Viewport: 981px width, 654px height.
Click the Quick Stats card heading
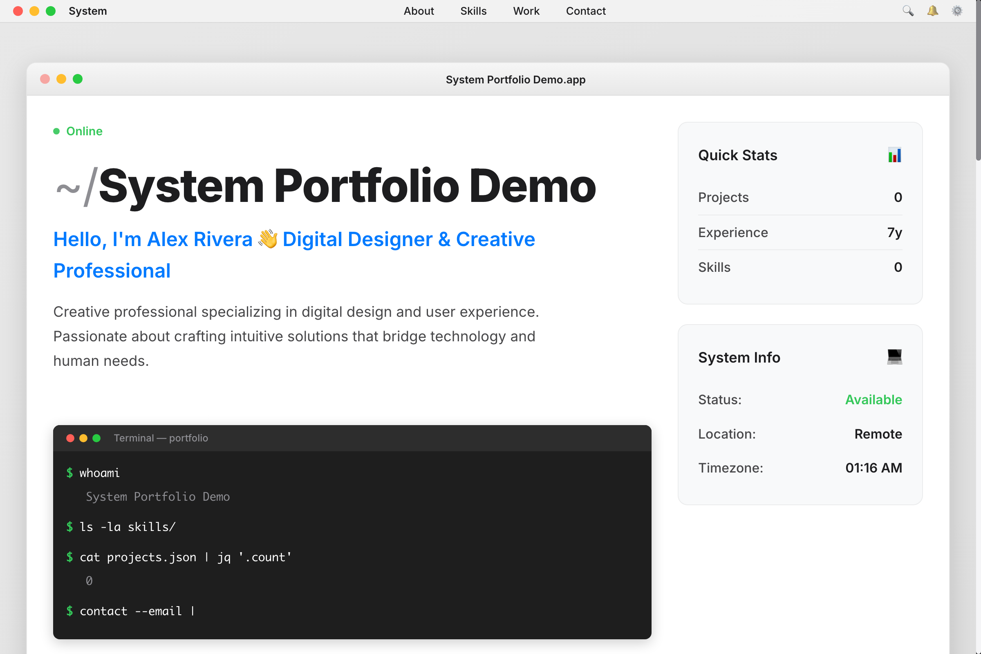pyautogui.click(x=737, y=155)
